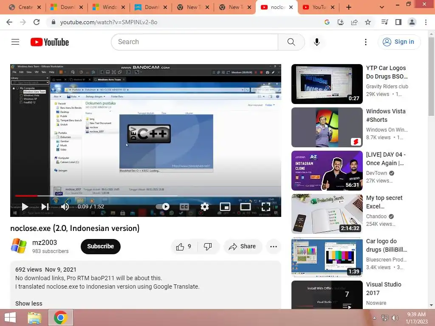Mute the video volume
The image size is (435, 326).
65,207
